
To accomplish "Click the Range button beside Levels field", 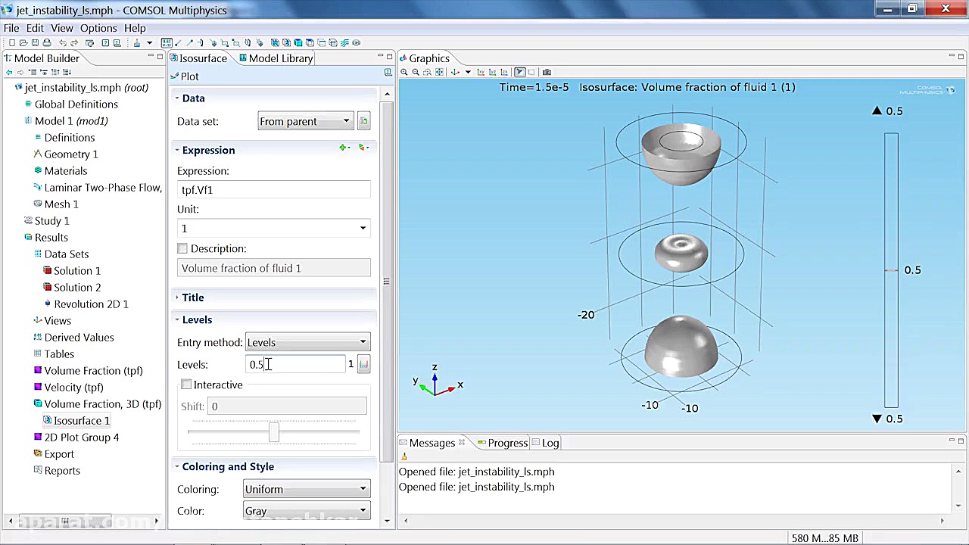I will pos(363,365).
